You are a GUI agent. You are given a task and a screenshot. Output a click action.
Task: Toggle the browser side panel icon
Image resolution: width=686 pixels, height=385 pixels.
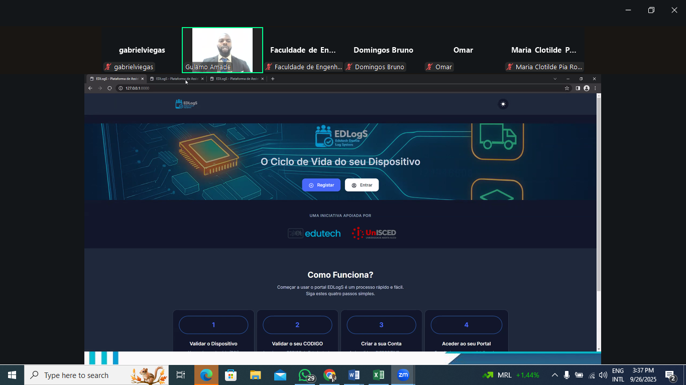click(x=578, y=88)
